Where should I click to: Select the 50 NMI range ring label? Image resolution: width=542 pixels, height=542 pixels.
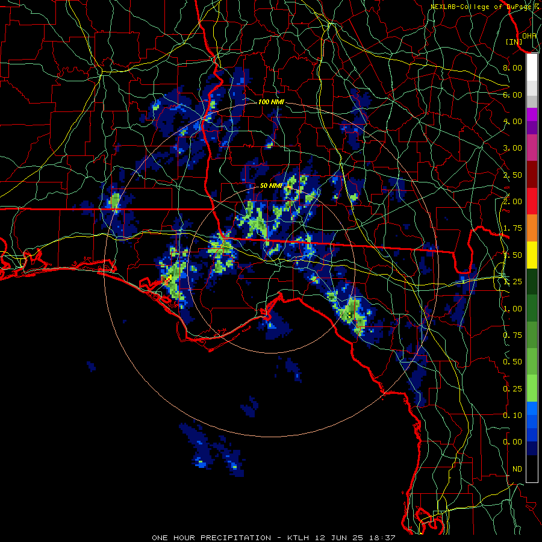(271, 185)
